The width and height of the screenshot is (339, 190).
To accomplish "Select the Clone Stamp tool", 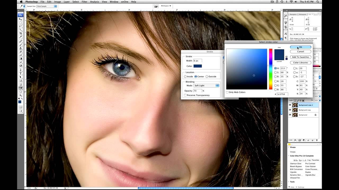I will (x=21, y=48).
